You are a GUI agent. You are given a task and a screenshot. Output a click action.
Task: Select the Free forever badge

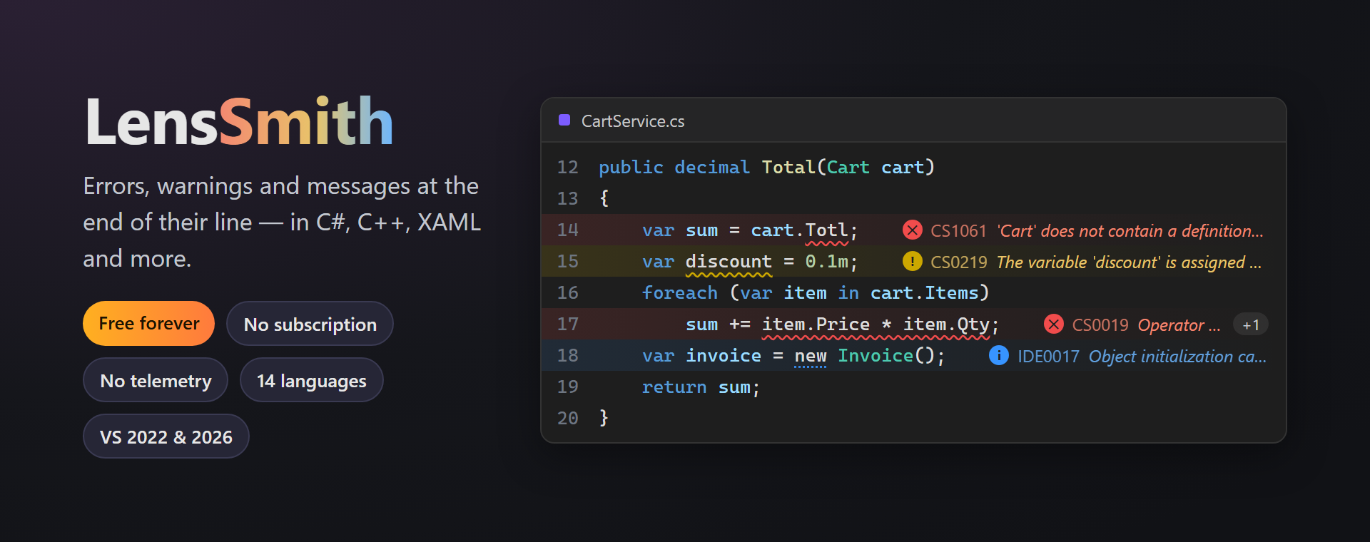coord(149,324)
